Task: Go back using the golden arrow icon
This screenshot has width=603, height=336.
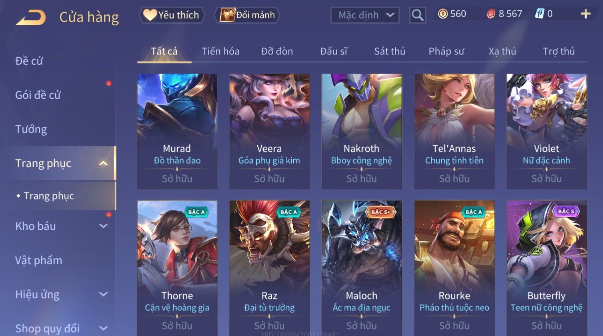Action: click(31, 18)
